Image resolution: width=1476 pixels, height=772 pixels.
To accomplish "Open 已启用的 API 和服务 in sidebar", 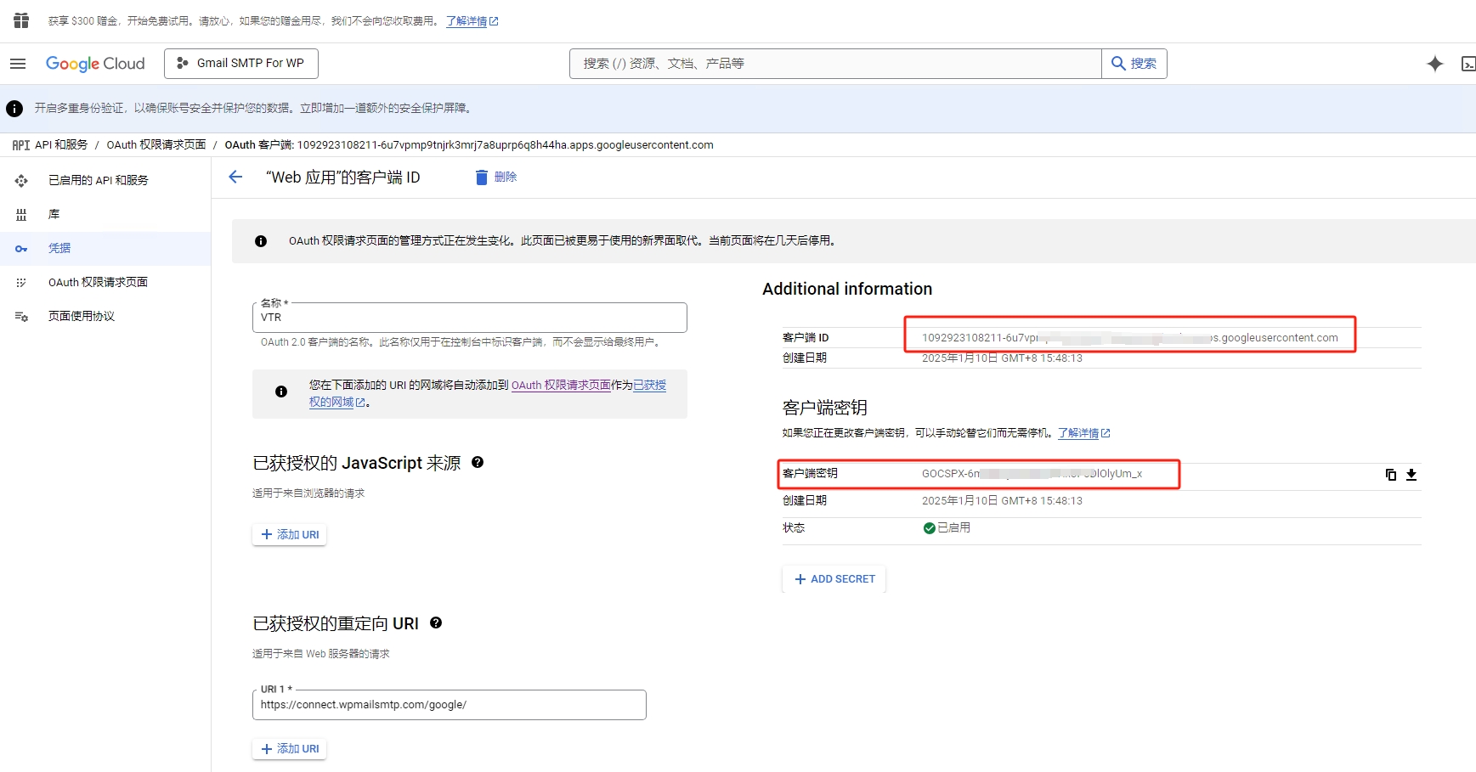I will (x=105, y=180).
